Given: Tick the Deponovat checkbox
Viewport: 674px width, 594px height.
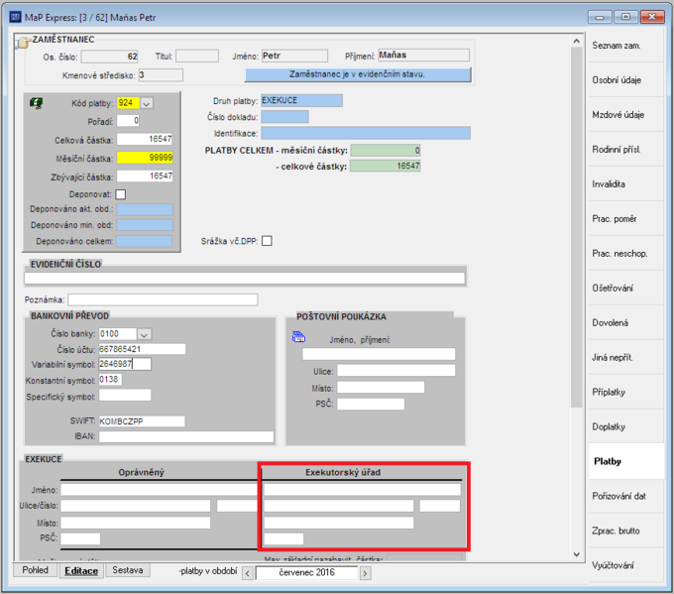Looking at the screenshot, I should click(121, 194).
